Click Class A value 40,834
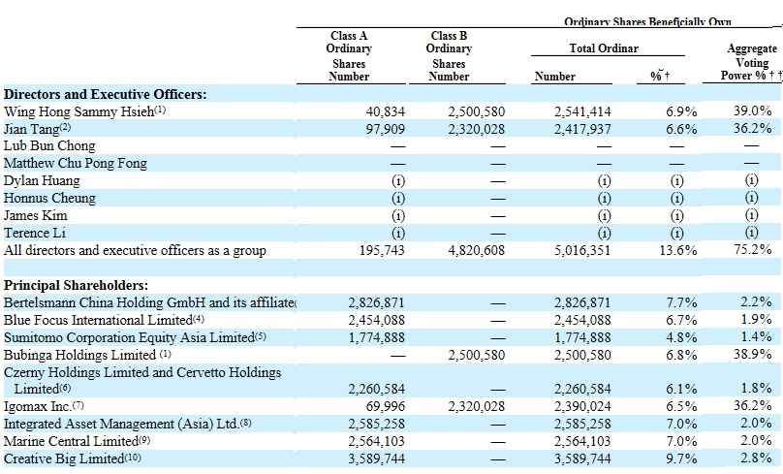The height and width of the screenshot is (474, 783). 386,111
